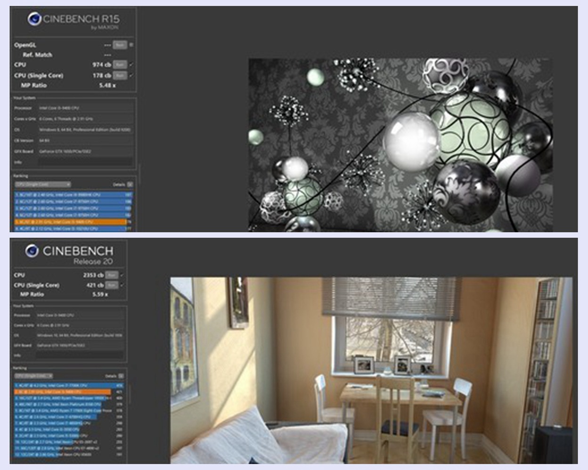Select AMD Ryzen Threadripper row in Release 20 ranking

69,398
